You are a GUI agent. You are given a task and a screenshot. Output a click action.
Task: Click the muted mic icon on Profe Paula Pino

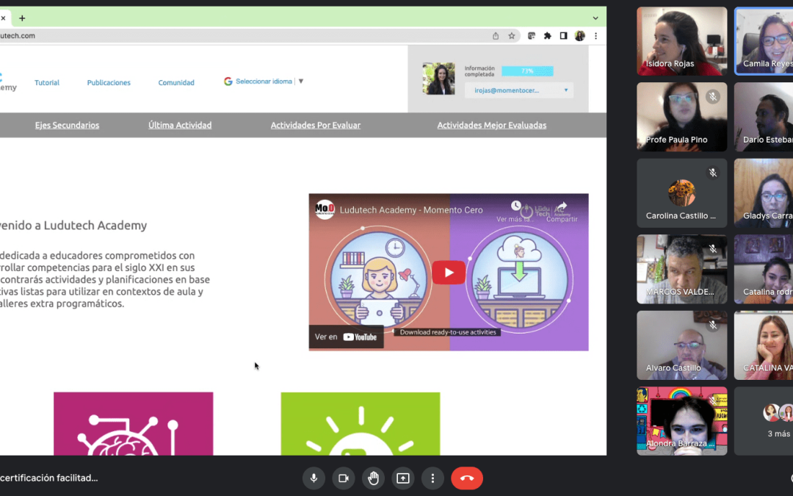(713, 97)
